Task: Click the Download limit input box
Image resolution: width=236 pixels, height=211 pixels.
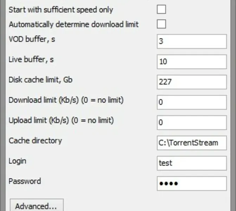Action: point(192,102)
